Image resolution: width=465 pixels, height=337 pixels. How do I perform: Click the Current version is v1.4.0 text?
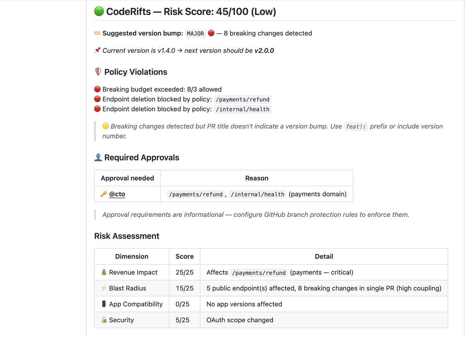coord(139,50)
